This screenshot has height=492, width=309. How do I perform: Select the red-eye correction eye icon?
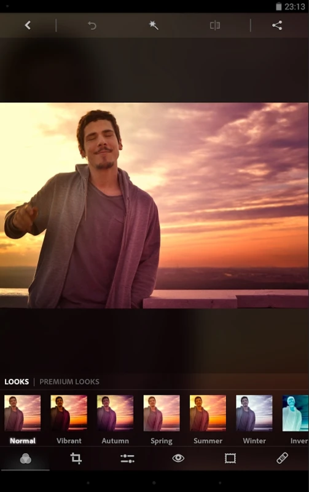[178, 458]
